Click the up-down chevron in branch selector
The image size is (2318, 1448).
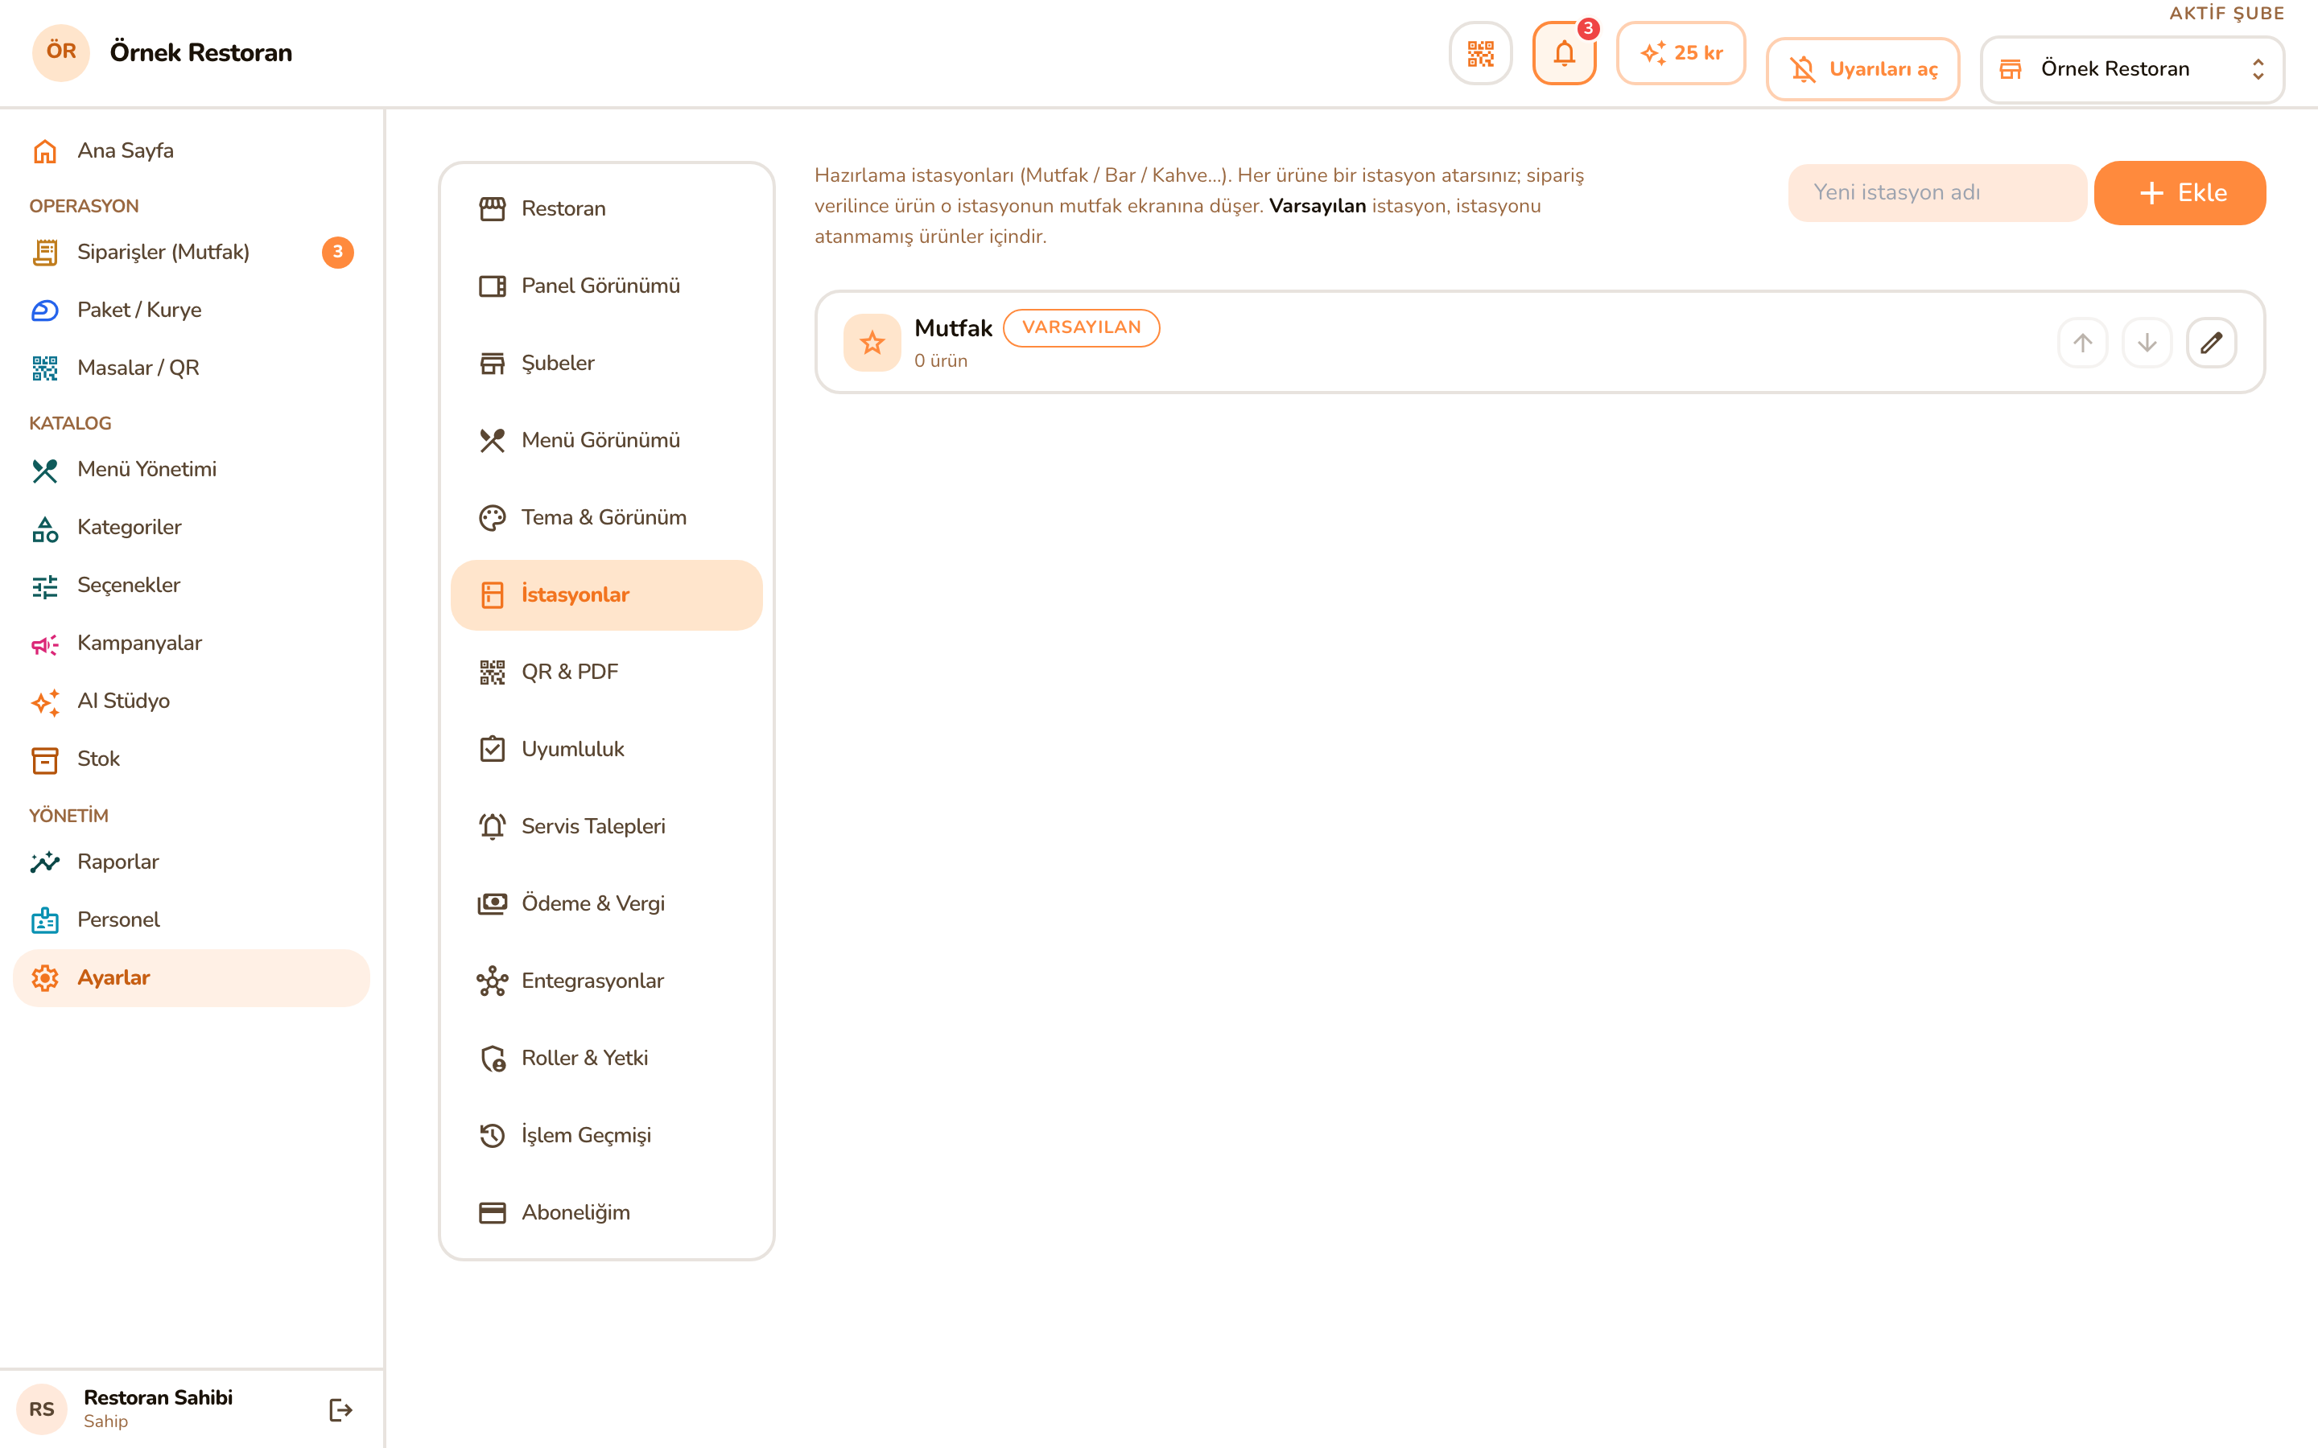2258,69
